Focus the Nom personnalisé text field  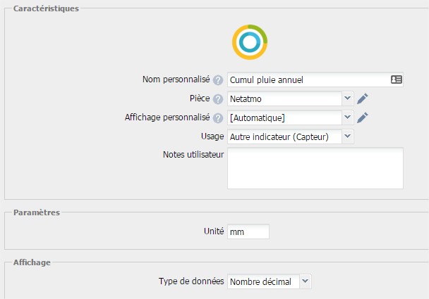307,80
